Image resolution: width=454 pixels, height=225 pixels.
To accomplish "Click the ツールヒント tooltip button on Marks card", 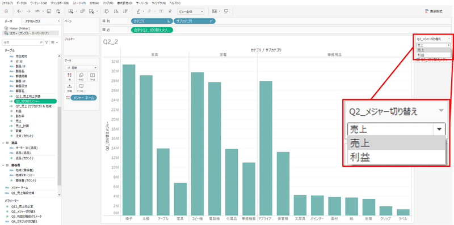I will 81,88.
